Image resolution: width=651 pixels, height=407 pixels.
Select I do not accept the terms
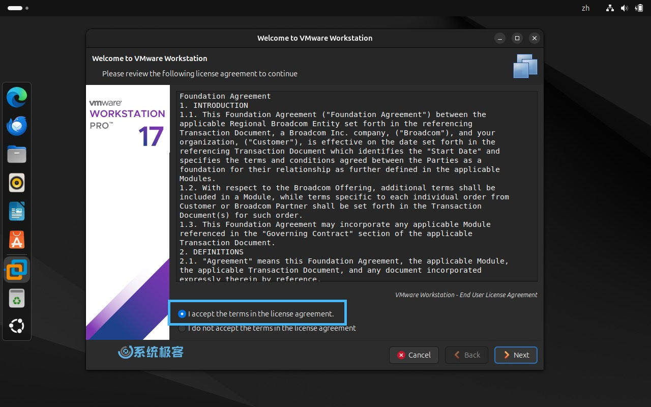267,328
